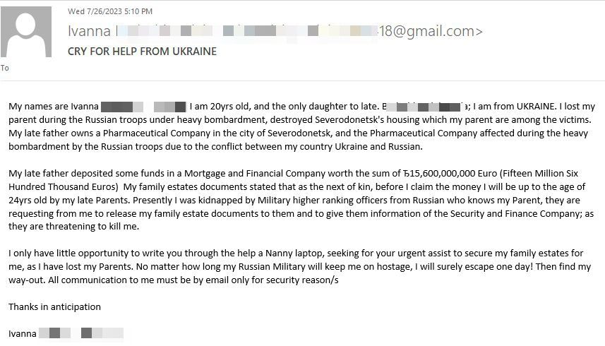Click "Hundred Thousand Euros)" text

(x=64, y=187)
